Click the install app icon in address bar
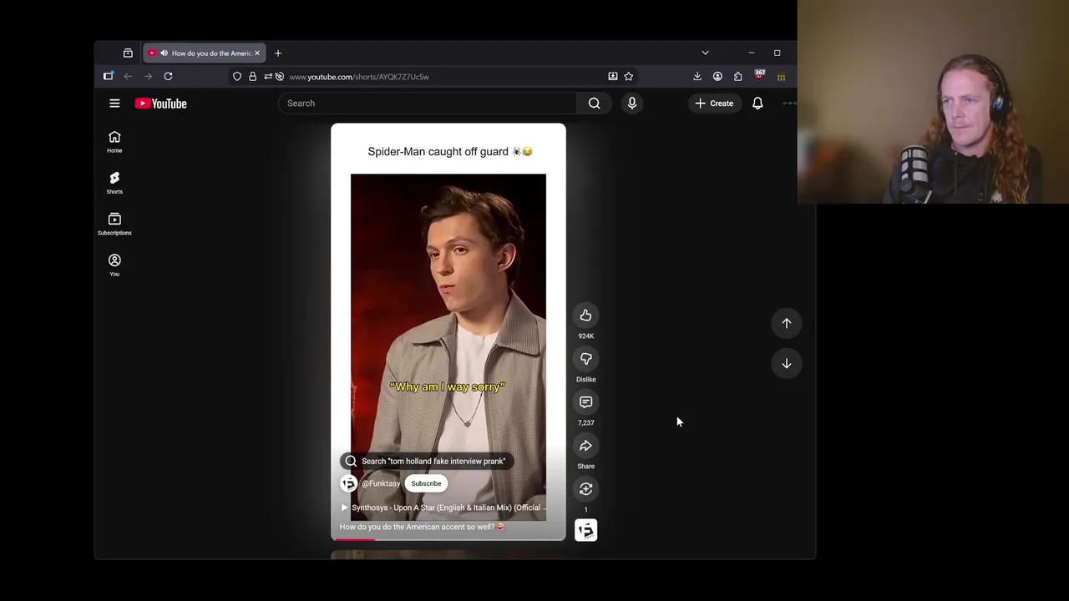This screenshot has height=601, width=1069. (613, 77)
